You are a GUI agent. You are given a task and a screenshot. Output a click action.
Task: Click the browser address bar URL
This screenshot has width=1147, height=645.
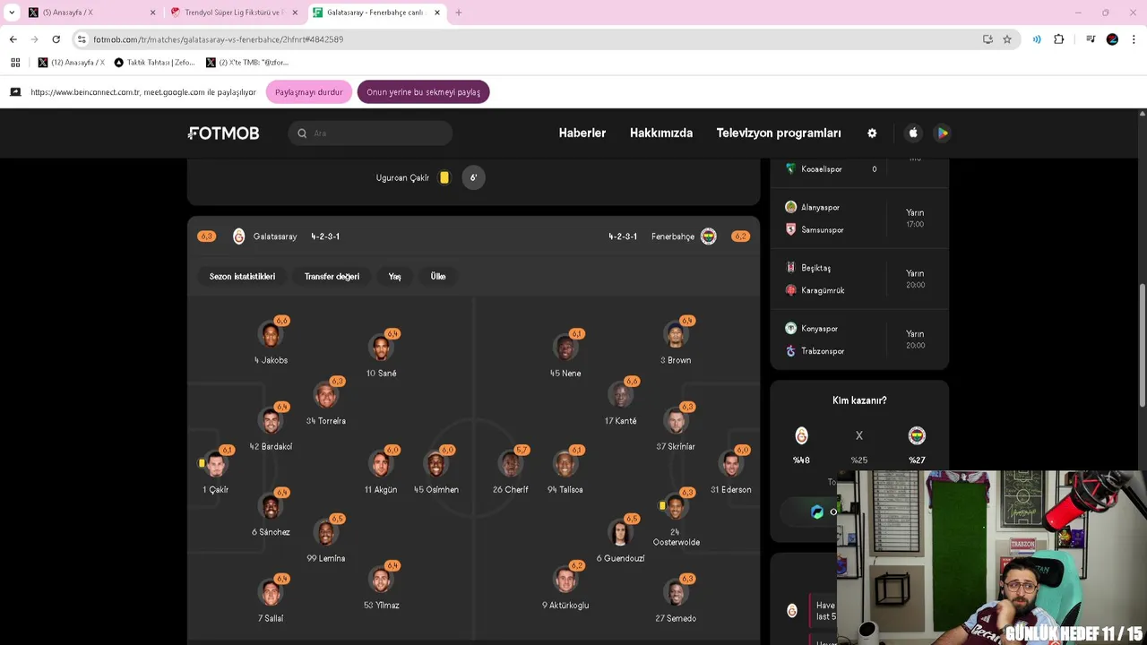(218, 39)
